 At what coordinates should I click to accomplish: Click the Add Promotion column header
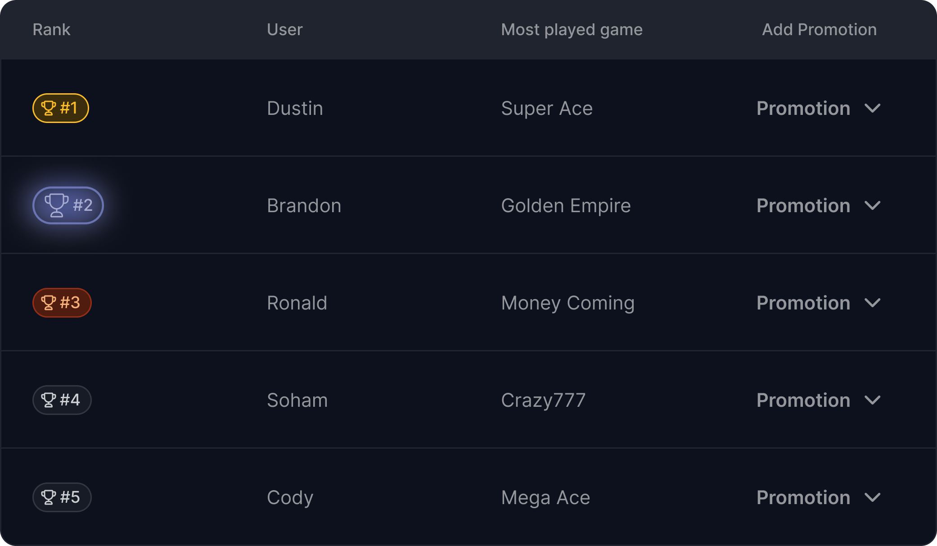point(819,30)
